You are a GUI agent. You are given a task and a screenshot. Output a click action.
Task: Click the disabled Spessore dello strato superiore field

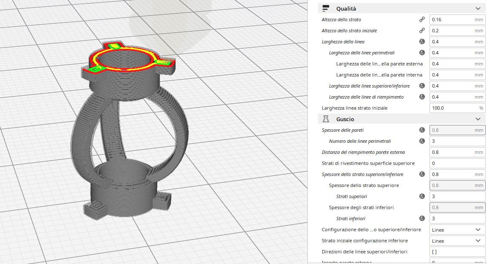(457, 185)
